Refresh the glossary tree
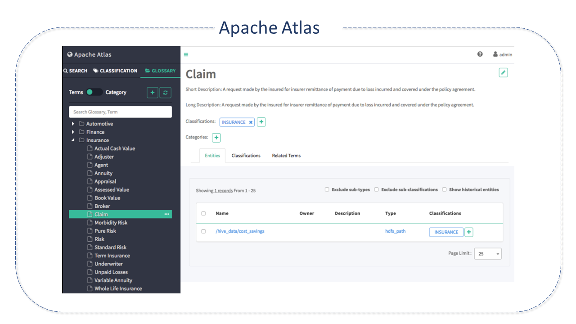Screen dimensions: 576x324 166,92
